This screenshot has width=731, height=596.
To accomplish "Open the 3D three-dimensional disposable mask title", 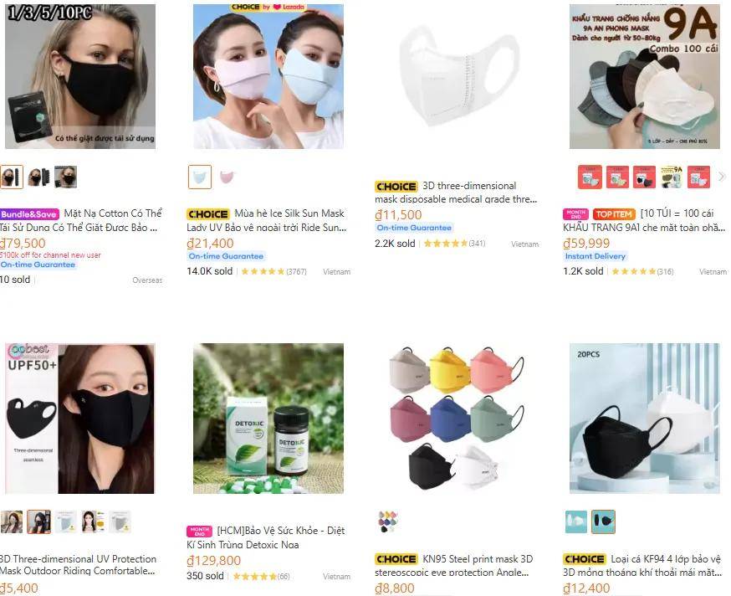I will click(456, 193).
